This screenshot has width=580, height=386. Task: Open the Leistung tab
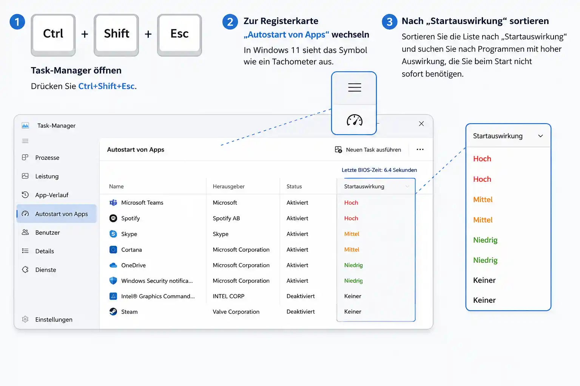coord(57,176)
